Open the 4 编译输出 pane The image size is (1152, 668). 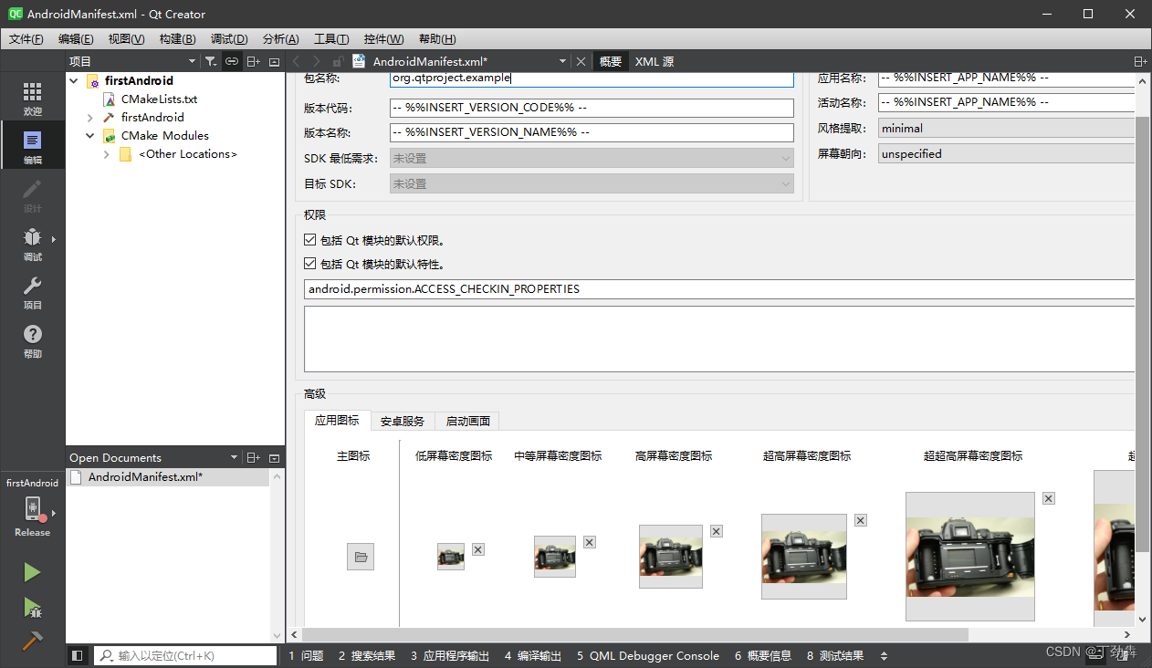pos(533,655)
